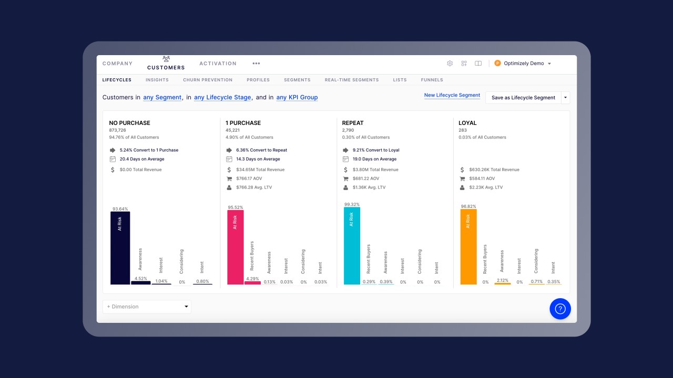Click cart icon beside $584.11 AOV
The width and height of the screenshot is (673, 378).
point(462,178)
